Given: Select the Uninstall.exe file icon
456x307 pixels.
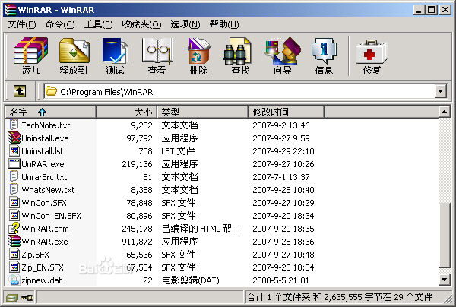Looking at the screenshot, I should [x=14, y=138].
